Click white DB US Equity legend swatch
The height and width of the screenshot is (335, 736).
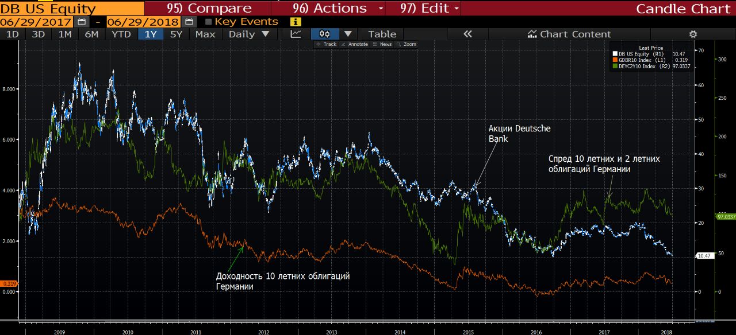pyautogui.click(x=615, y=54)
